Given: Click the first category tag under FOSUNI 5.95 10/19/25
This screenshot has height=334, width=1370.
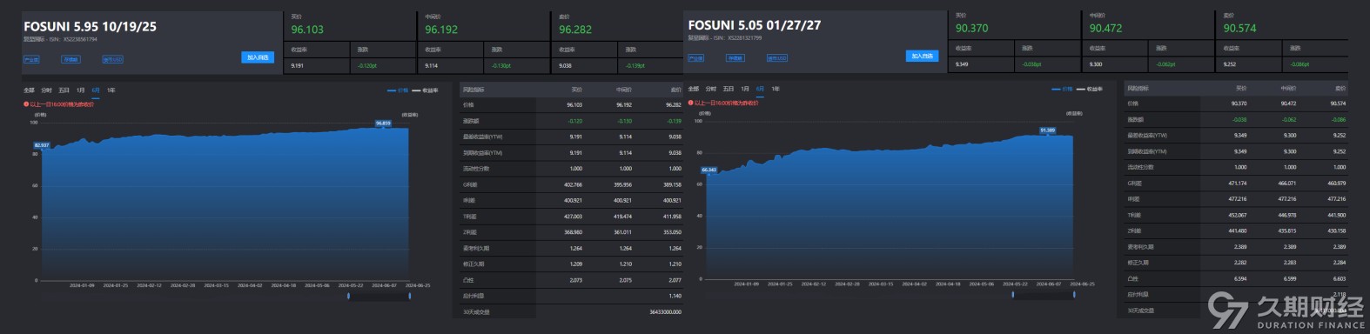Looking at the screenshot, I should [31, 60].
